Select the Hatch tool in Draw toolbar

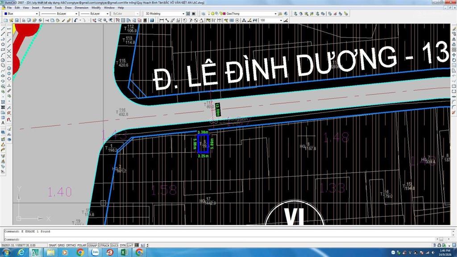point(3,102)
